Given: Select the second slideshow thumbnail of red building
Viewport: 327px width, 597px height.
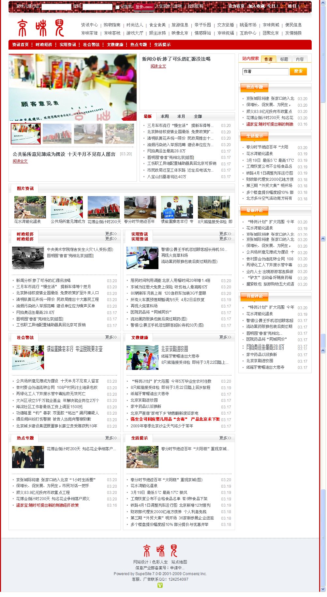Looking at the screenshot, I should (x=57, y=134).
